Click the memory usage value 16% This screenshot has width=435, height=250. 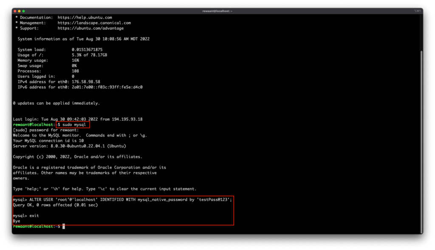click(x=75, y=60)
